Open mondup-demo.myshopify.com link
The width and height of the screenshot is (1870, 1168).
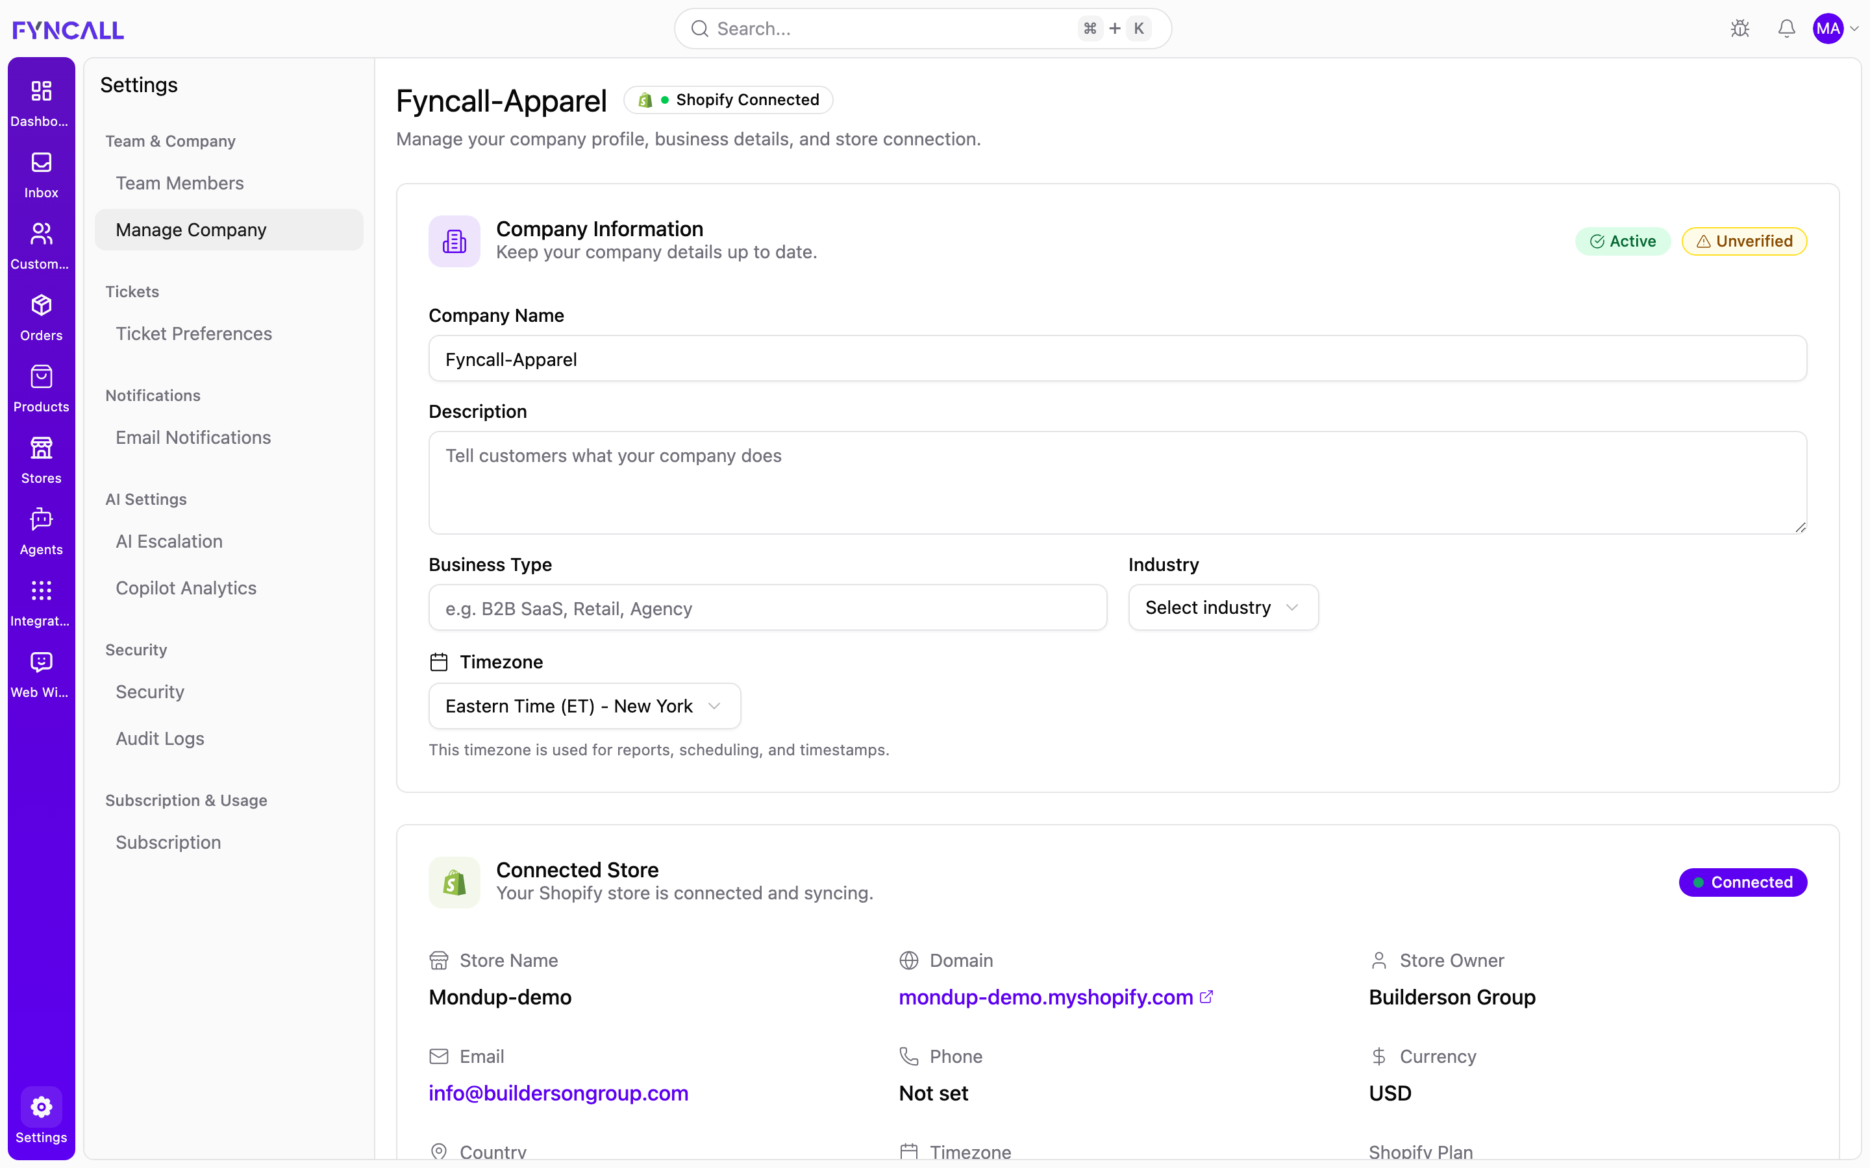(x=1045, y=997)
